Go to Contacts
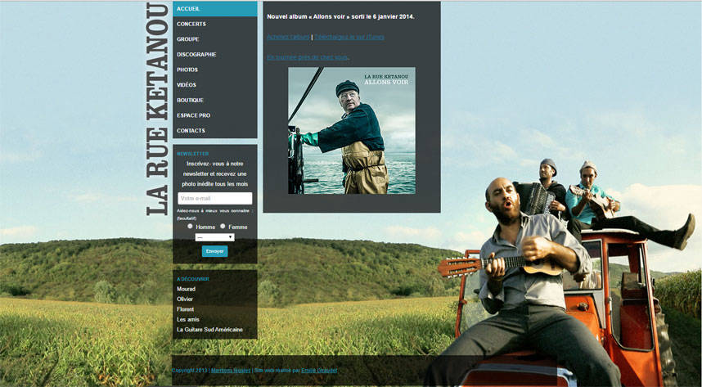Screen dimensions: 702x387 [215, 130]
